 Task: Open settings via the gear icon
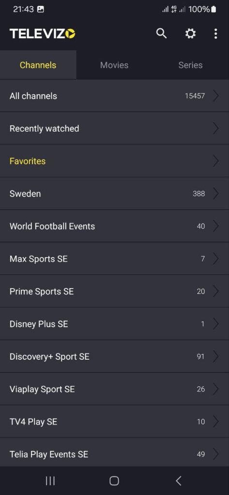point(190,33)
